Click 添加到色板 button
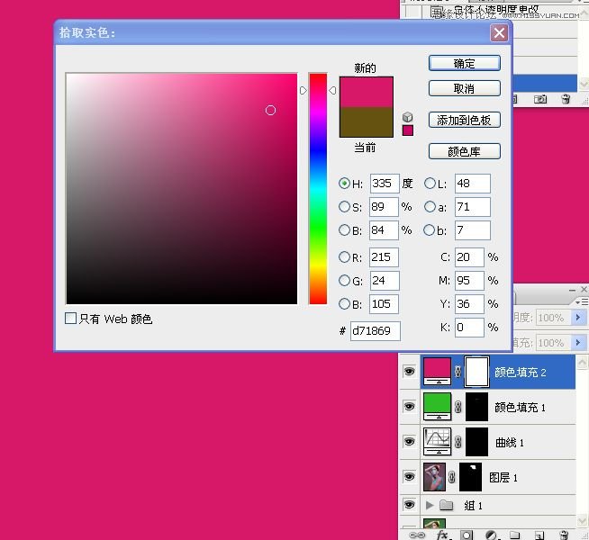The width and height of the screenshot is (589, 540). [x=465, y=120]
